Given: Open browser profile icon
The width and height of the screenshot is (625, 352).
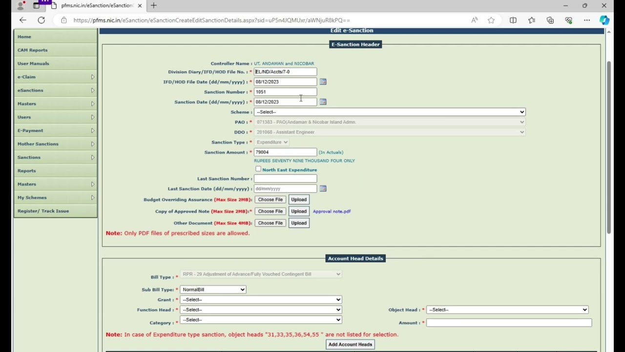Looking at the screenshot, I should (21, 5).
